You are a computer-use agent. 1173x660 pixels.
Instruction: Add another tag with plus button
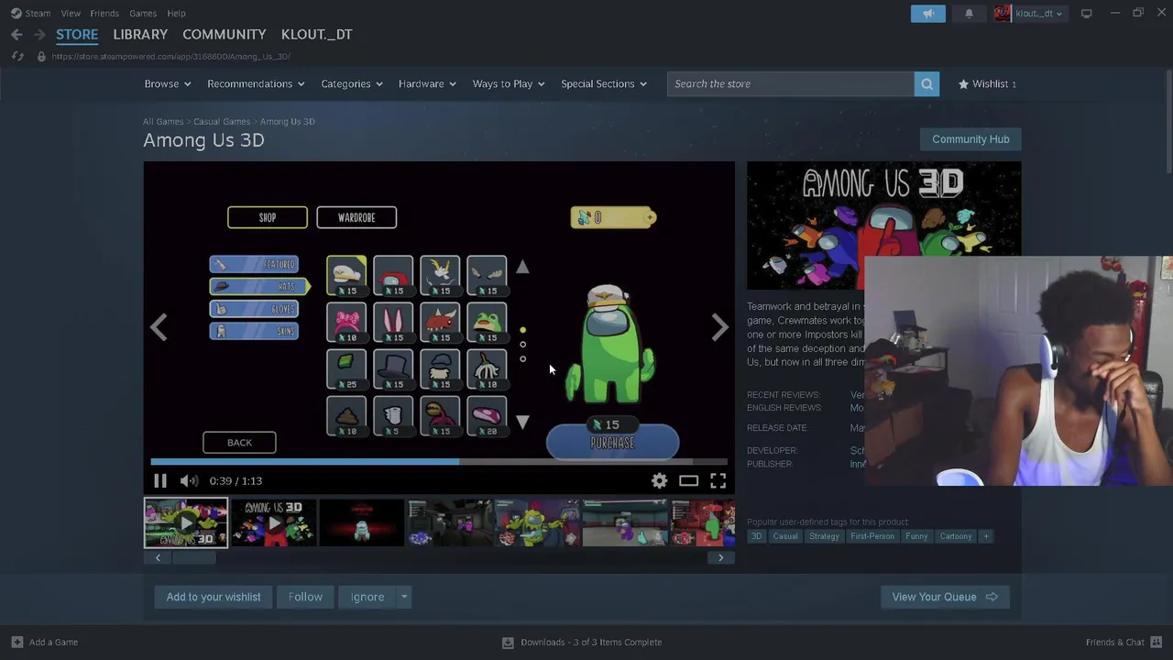[986, 536]
